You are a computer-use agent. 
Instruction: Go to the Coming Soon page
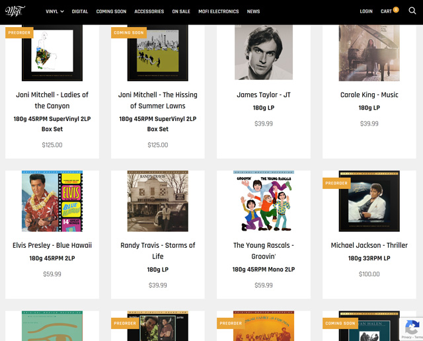(x=111, y=11)
